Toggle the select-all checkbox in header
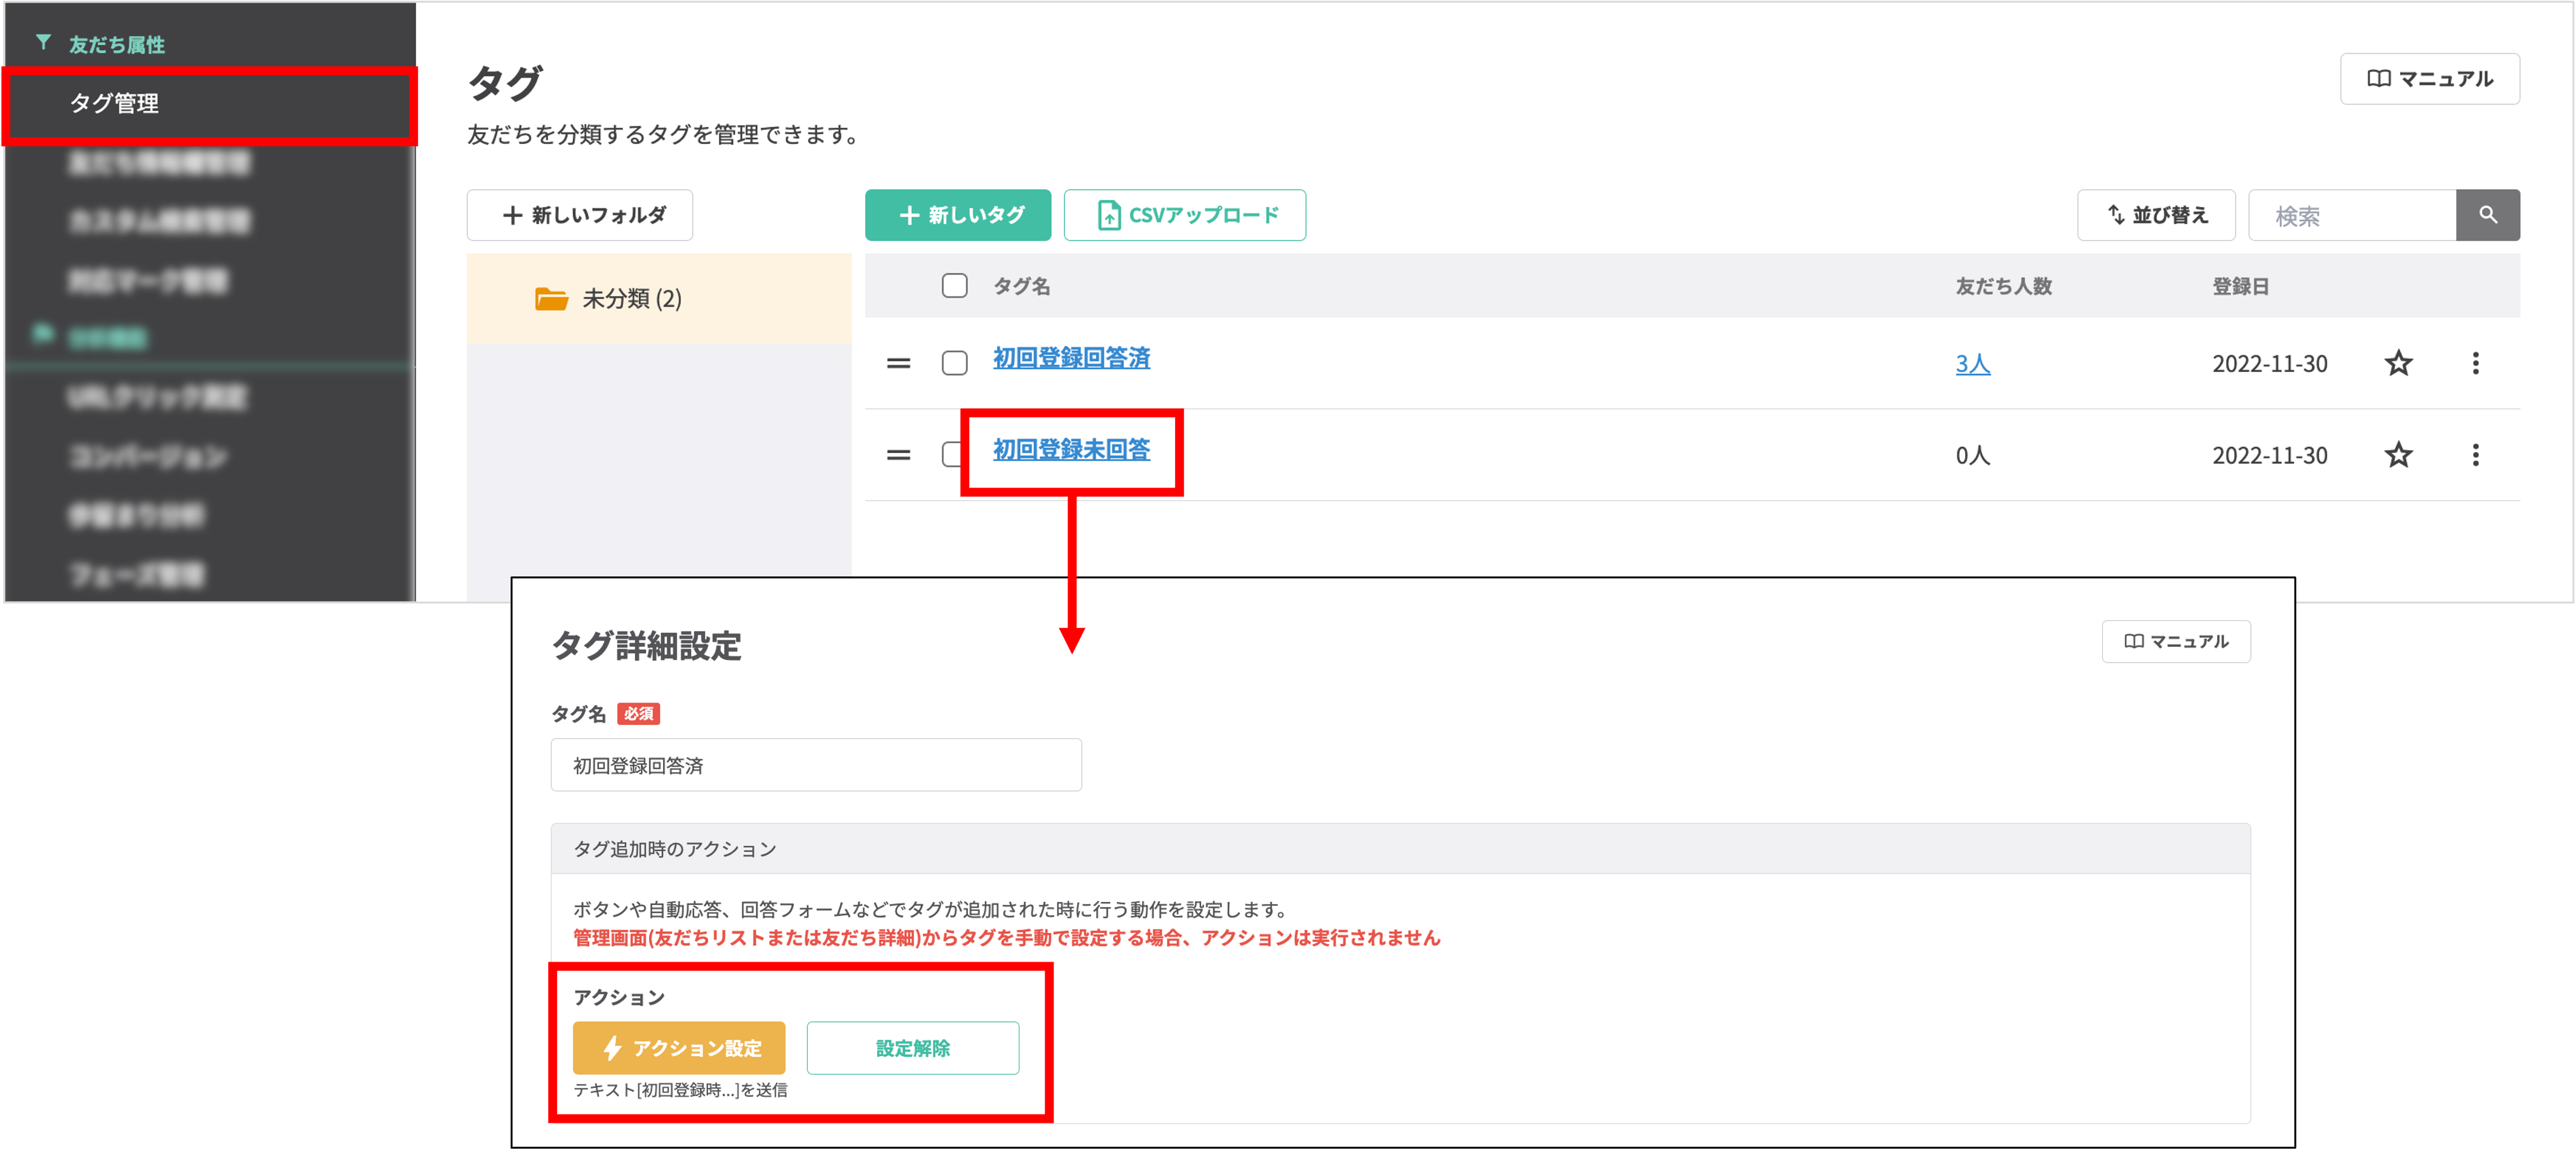 tap(954, 286)
